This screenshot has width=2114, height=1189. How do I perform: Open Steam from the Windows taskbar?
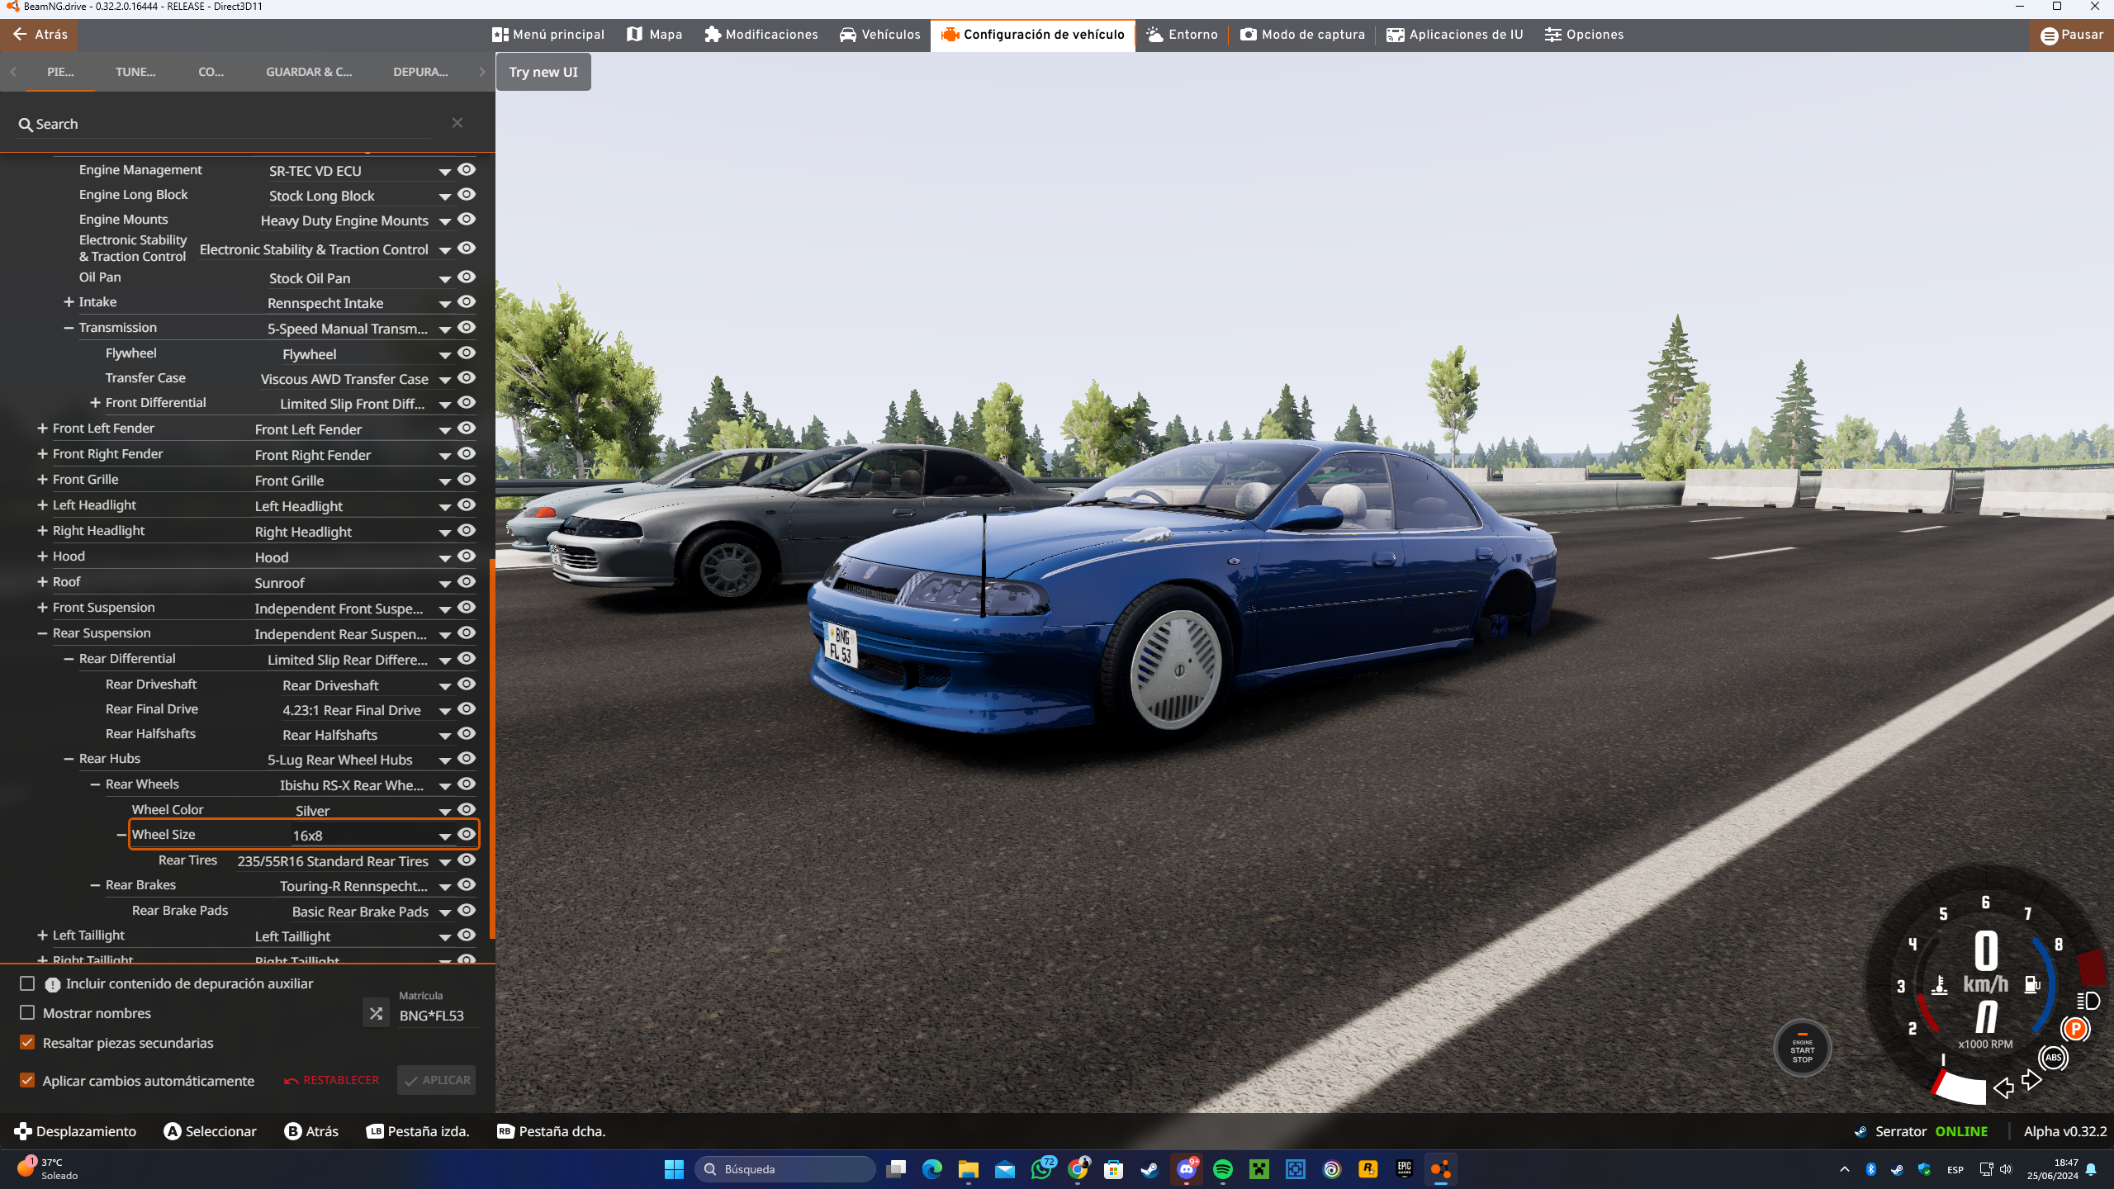tap(1149, 1169)
